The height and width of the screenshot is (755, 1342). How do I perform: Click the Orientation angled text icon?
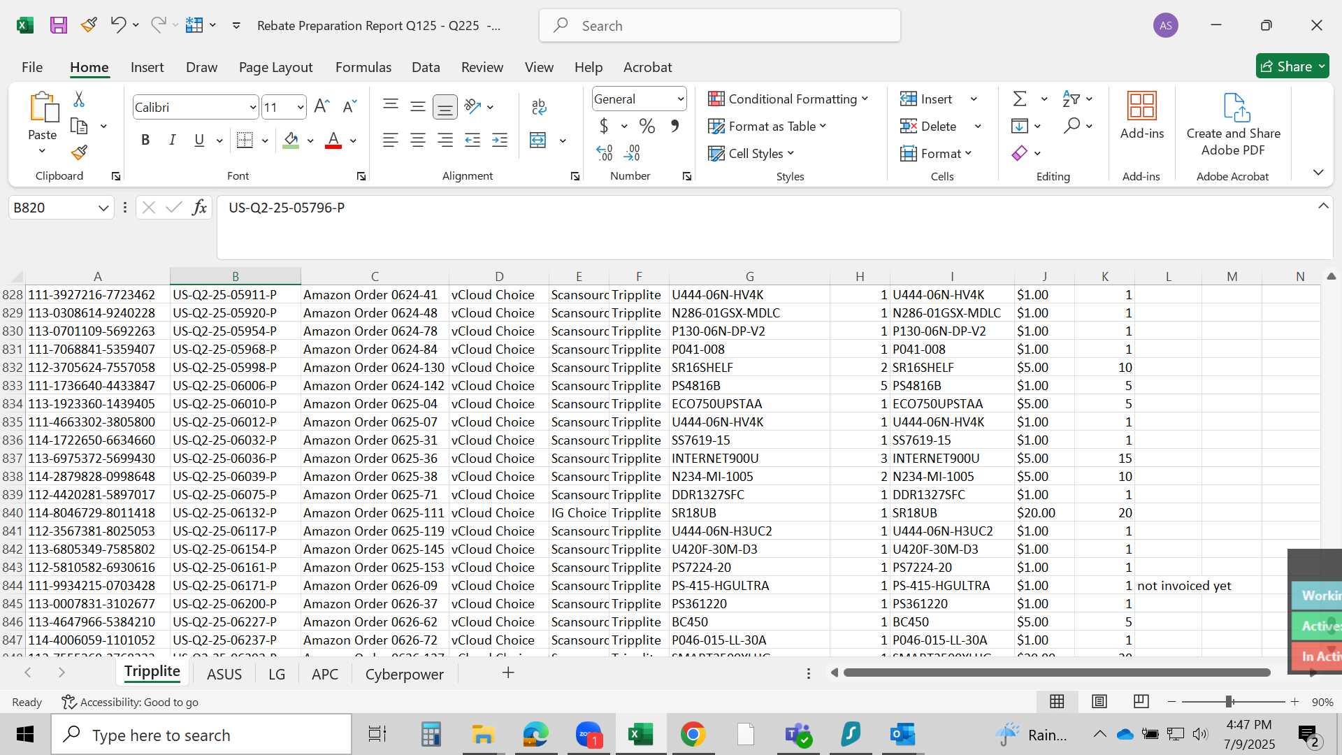472,106
